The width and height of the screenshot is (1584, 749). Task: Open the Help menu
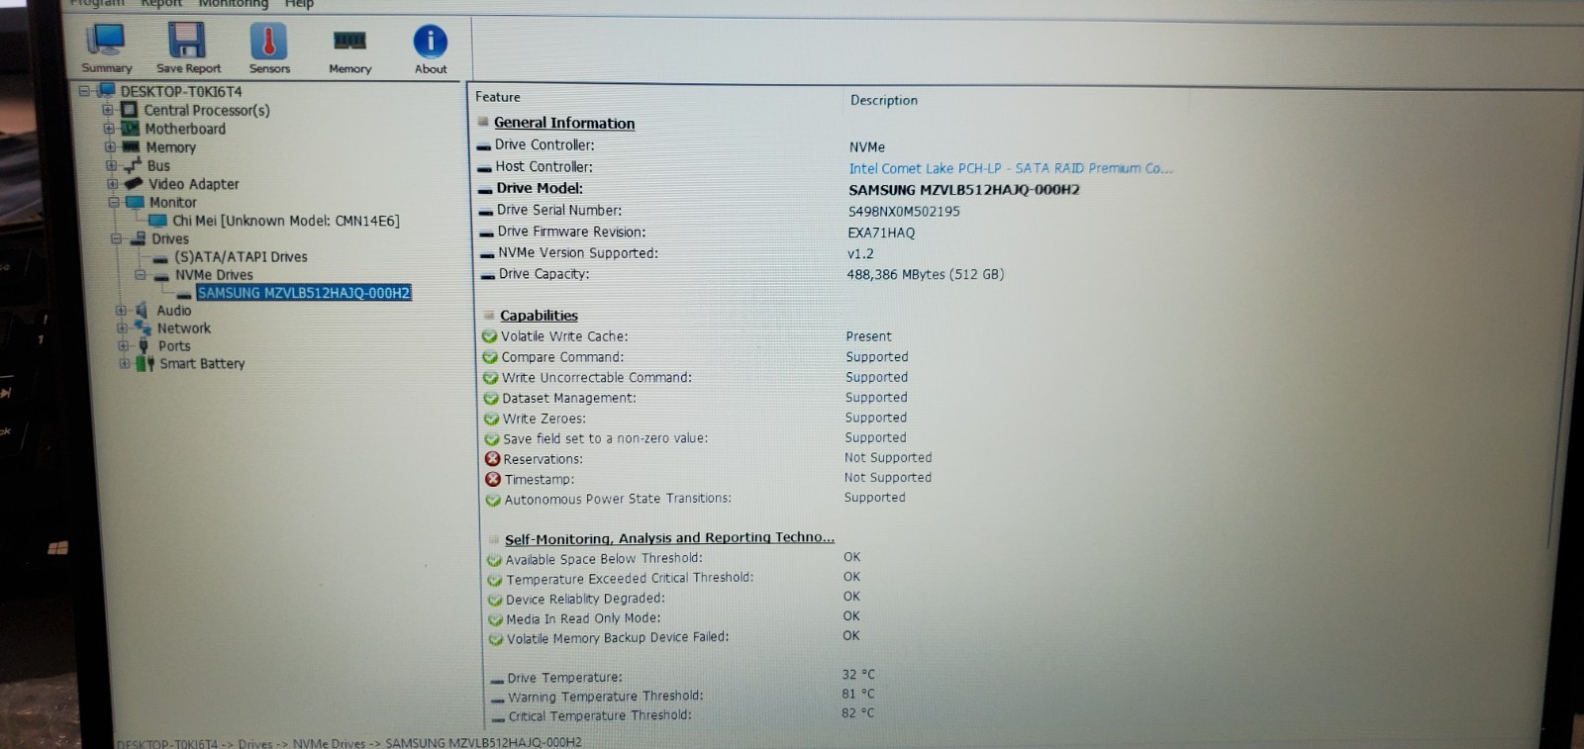point(300,4)
